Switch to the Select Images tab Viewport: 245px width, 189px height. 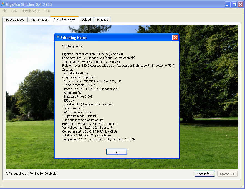coord(15,20)
